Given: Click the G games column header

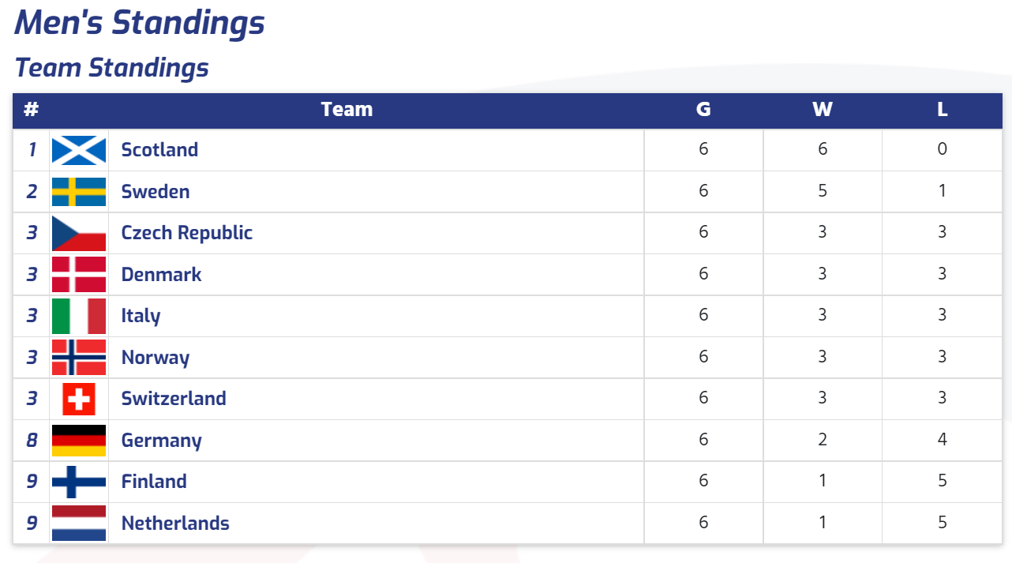Looking at the screenshot, I should pos(703,110).
